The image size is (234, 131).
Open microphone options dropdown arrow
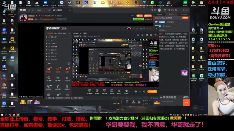click(x=122, y=91)
